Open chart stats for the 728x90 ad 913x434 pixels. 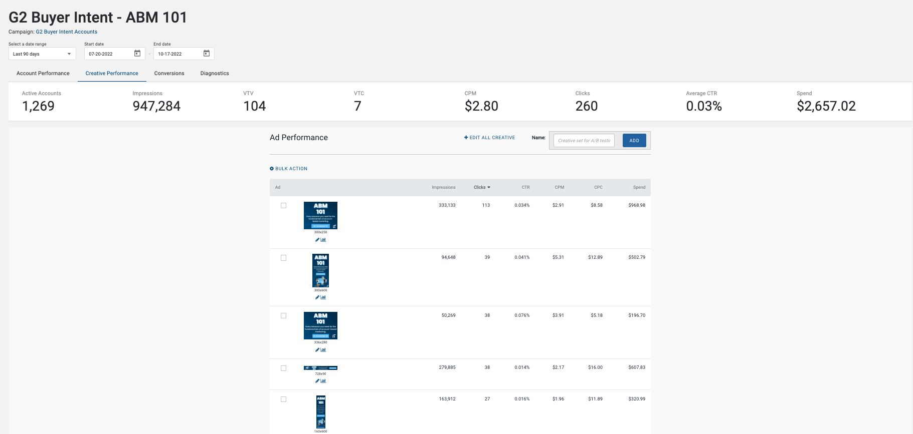tap(323, 381)
